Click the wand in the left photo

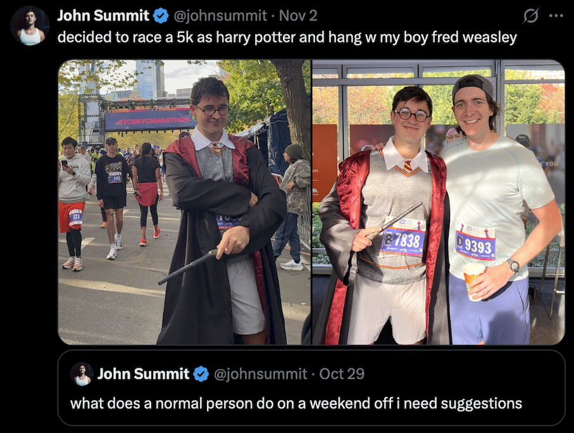(189, 267)
